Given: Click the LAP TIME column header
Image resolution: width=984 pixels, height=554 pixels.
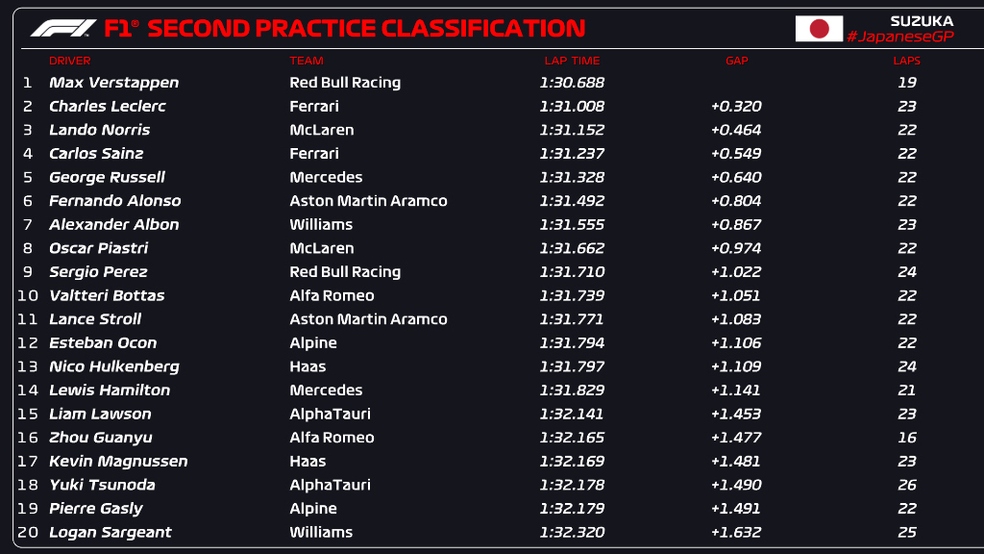Looking at the screenshot, I should [572, 61].
